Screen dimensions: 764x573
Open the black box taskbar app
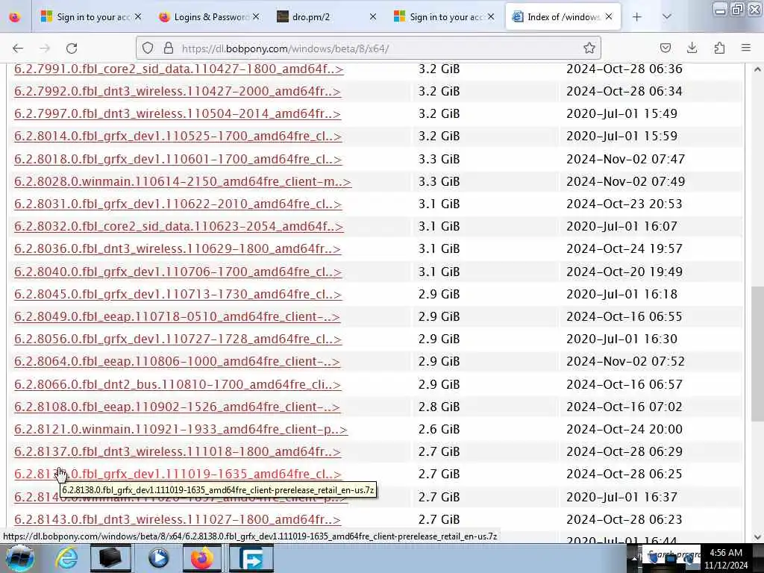click(110, 558)
